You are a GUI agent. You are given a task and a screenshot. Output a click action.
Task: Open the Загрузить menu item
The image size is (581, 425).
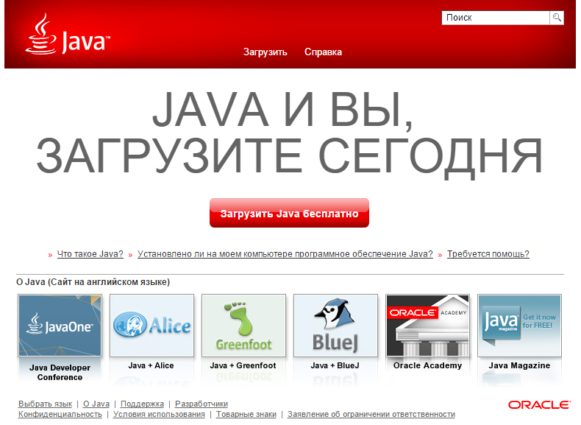(265, 52)
